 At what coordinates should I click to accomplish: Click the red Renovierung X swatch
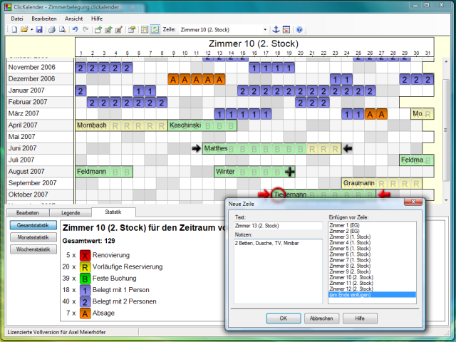pos(84,255)
